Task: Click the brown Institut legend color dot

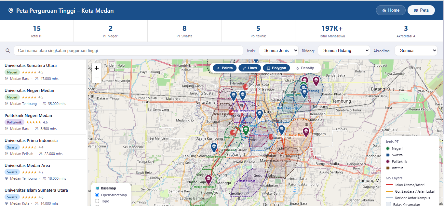Action: (388, 168)
